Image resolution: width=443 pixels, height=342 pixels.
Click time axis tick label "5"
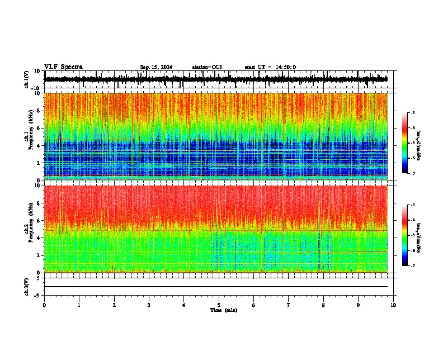click(x=219, y=305)
